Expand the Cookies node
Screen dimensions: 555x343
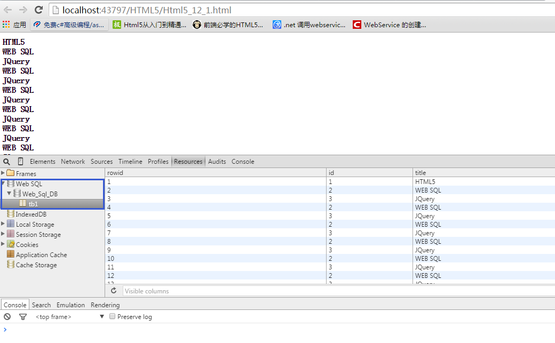[x=3, y=244]
